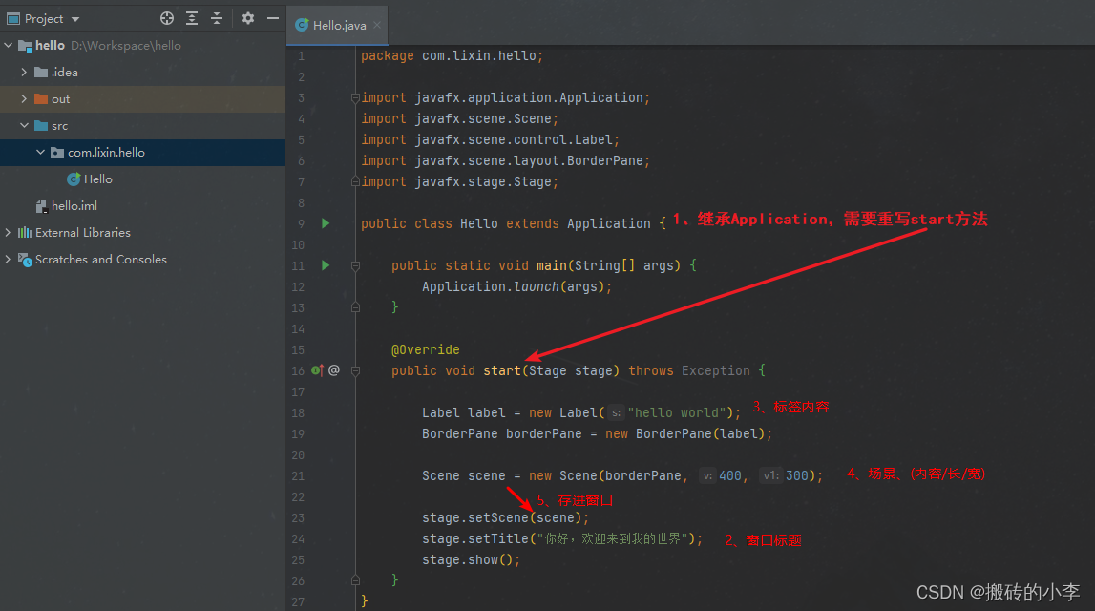Click stage.setScene call on line 23
The width and height of the screenshot is (1095, 611).
[505, 517]
